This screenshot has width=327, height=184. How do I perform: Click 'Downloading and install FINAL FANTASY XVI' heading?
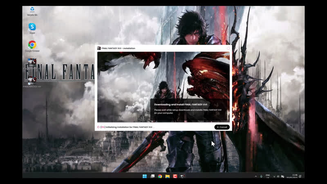click(x=181, y=105)
